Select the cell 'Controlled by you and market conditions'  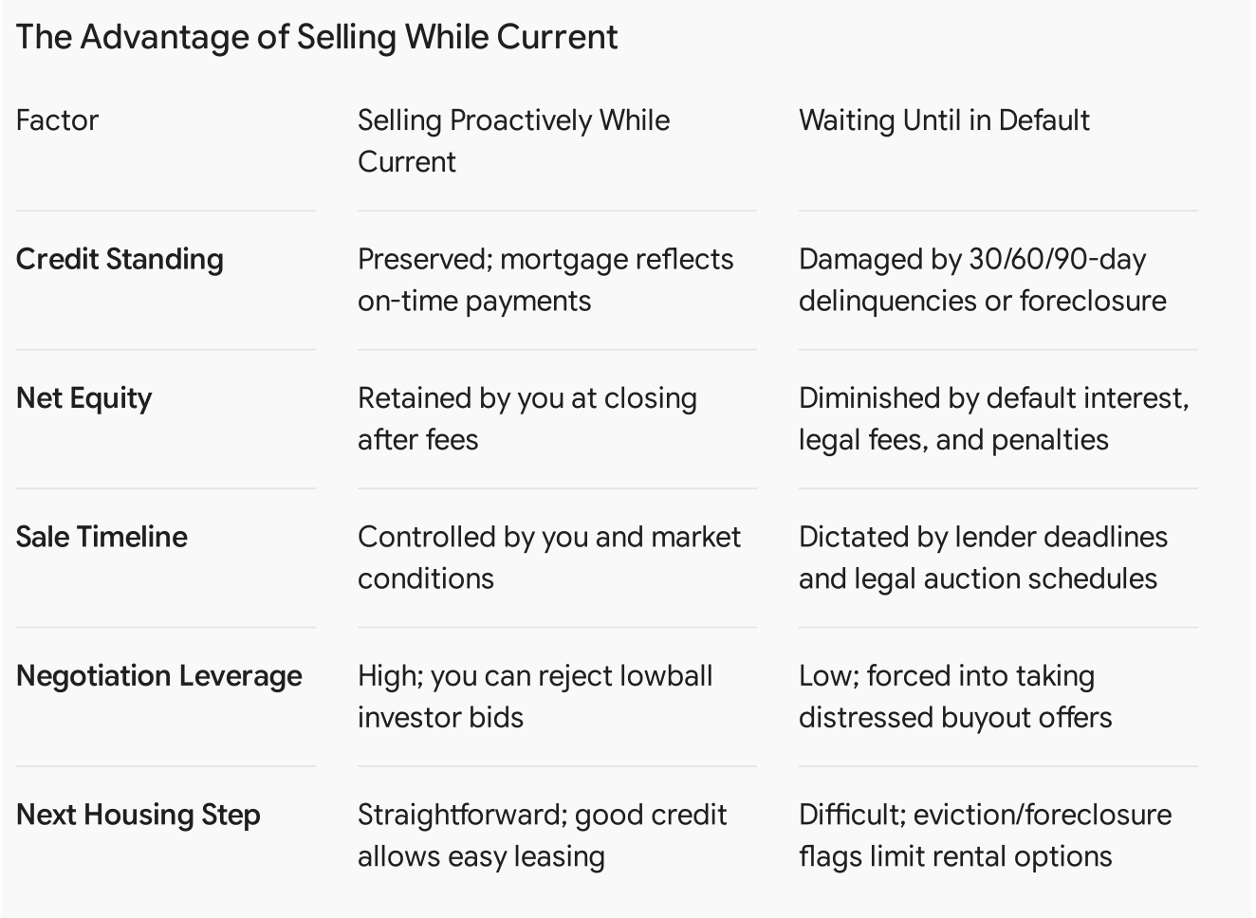click(549, 558)
